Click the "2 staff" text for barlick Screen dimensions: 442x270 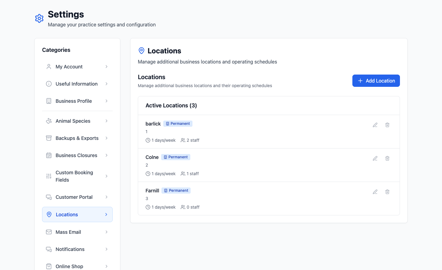coord(193,140)
